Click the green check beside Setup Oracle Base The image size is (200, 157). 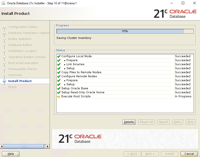point(59,88)
